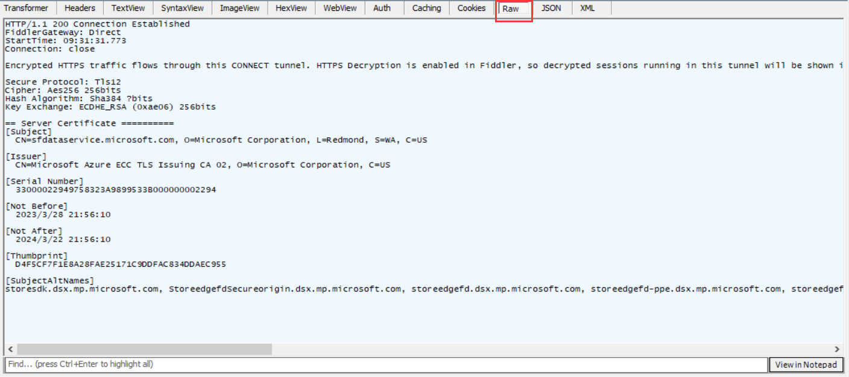The height and width of the screenshot is (377, 849).
Task: Select the TextView tab
Action: (x=128, y=8)
